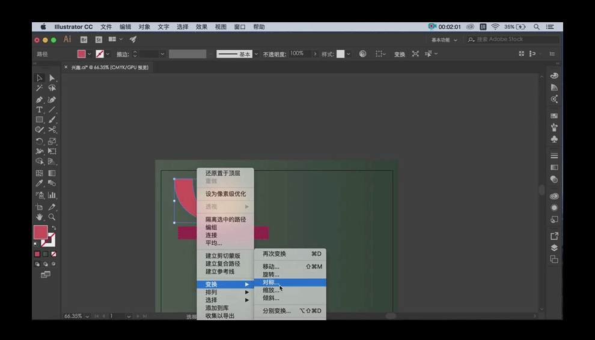Click the large red fill color swatch
Screen dimensions: 595x340
(x=40, y=232)
